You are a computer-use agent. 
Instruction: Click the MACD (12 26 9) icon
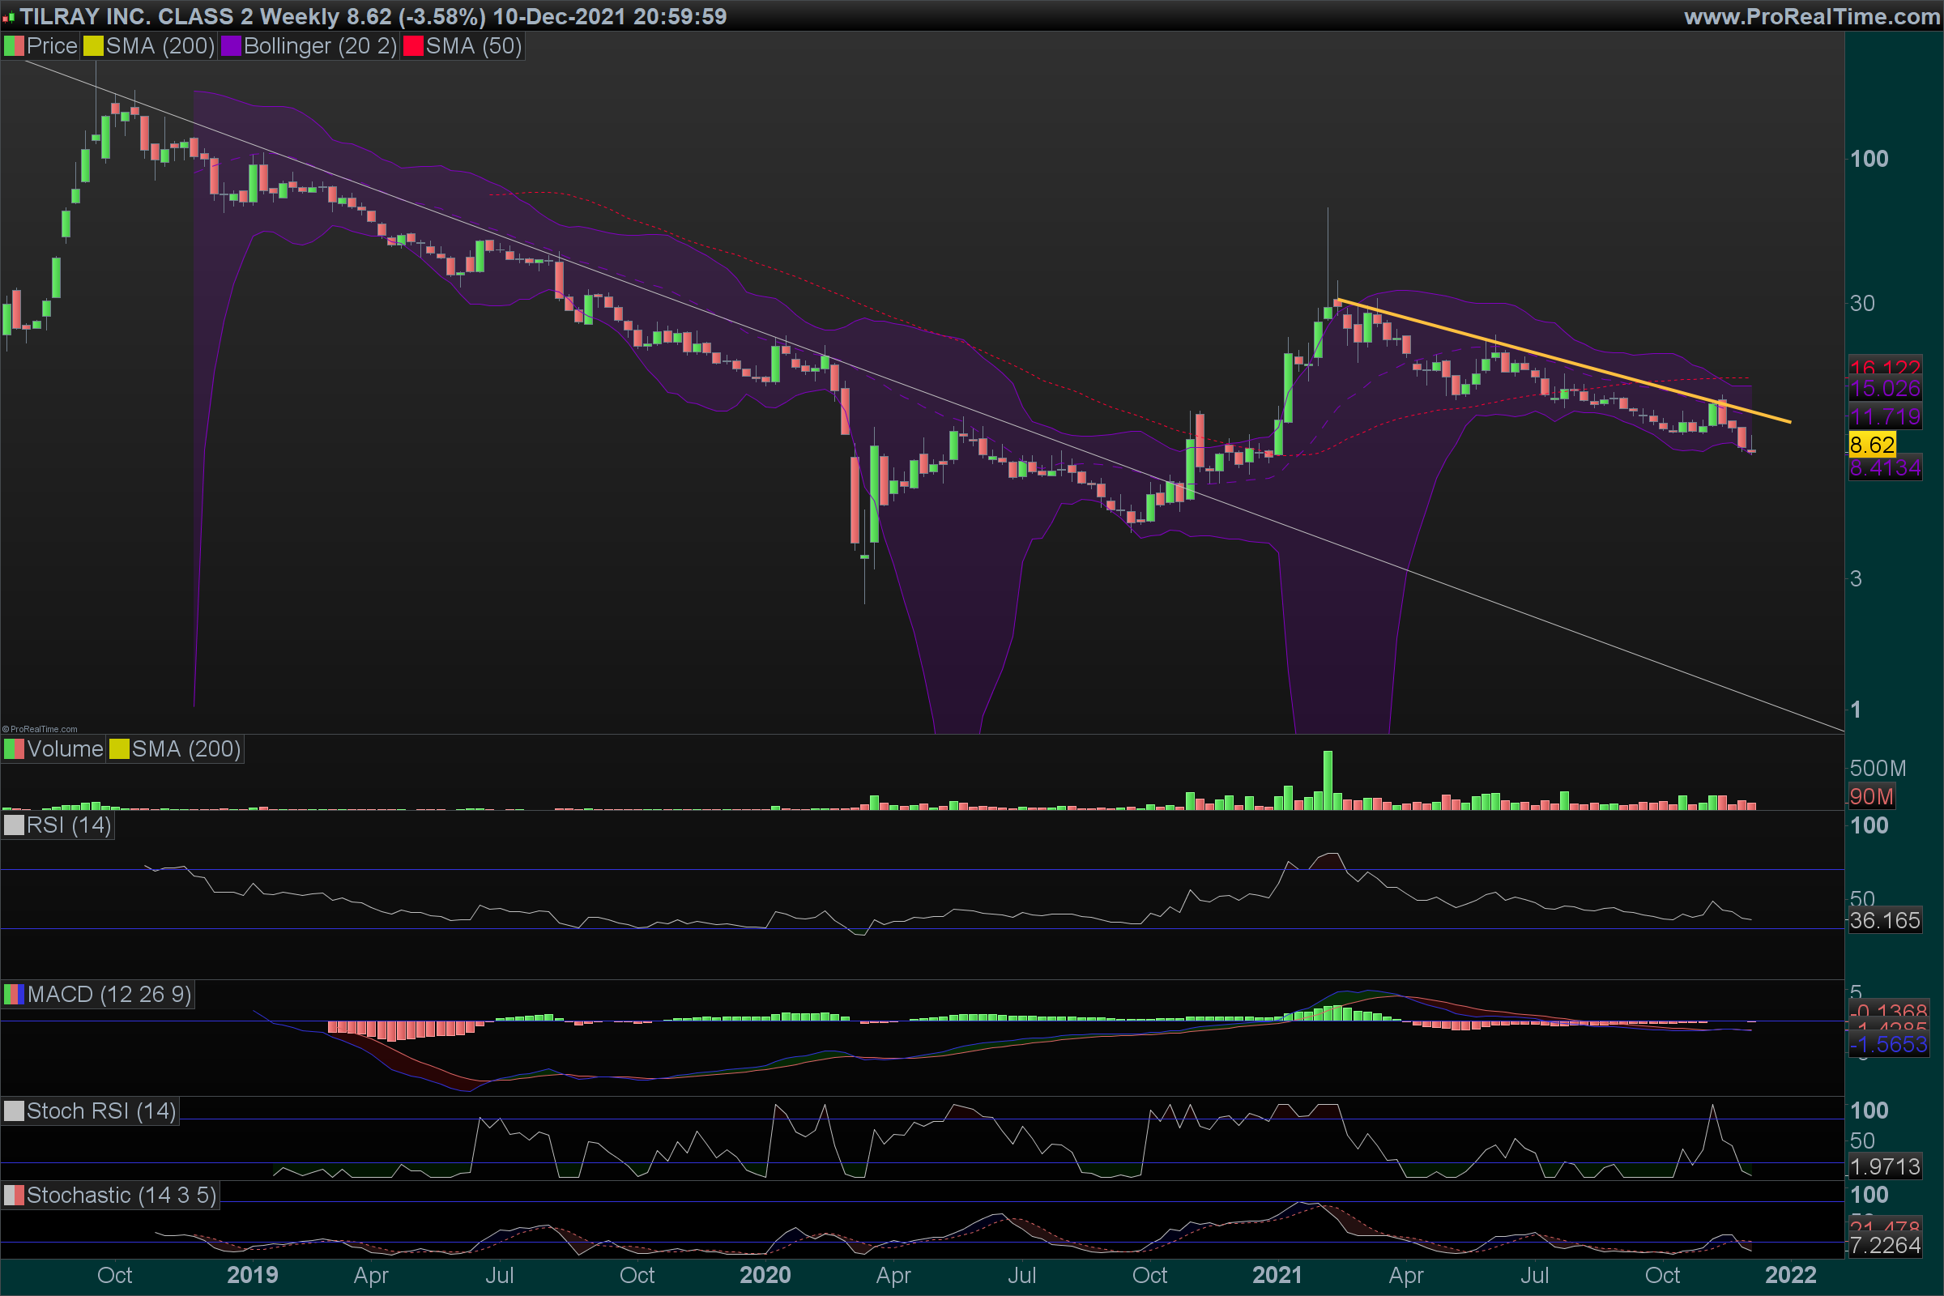(x=14, y=995)
